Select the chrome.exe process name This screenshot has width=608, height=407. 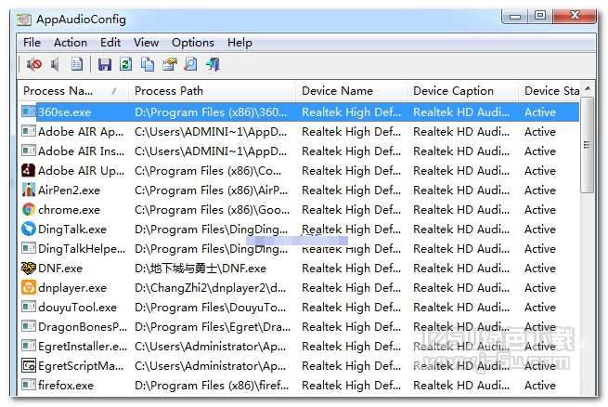(x=69, y=209)
